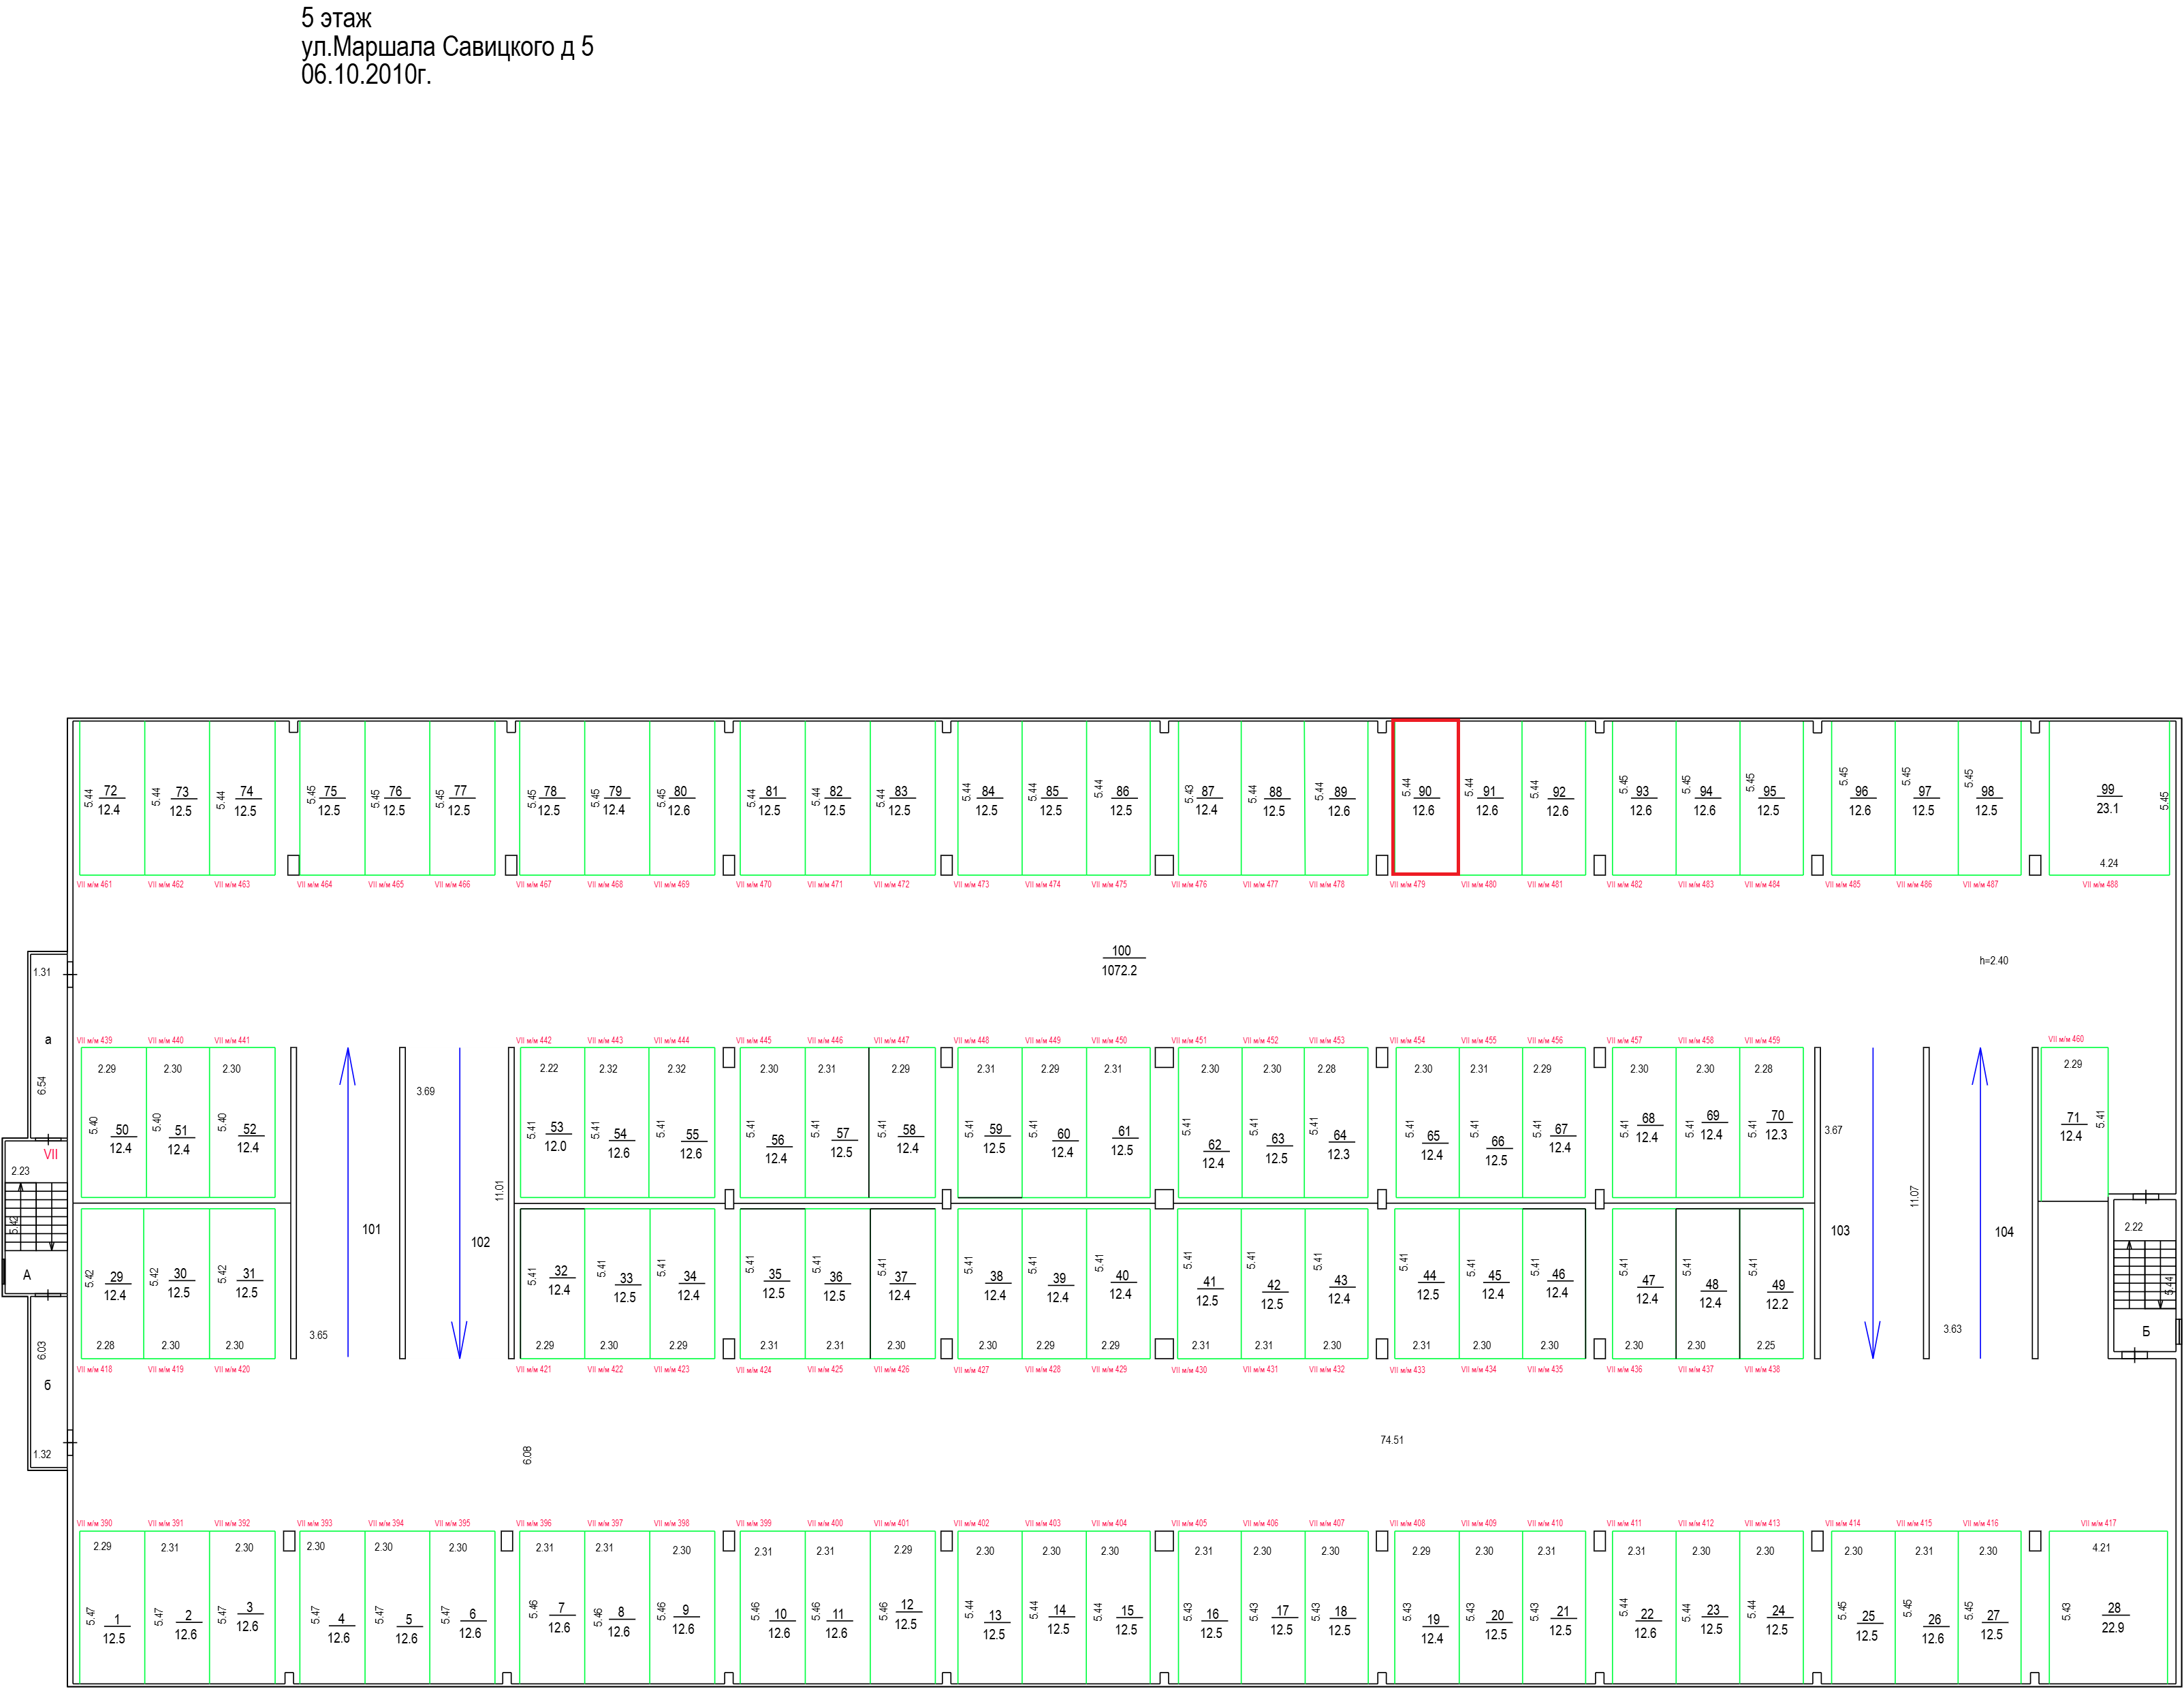Screen dimensions: 2184x1689
Task: Click the date text 06.10.2010г.
Action: click(366, 75)
